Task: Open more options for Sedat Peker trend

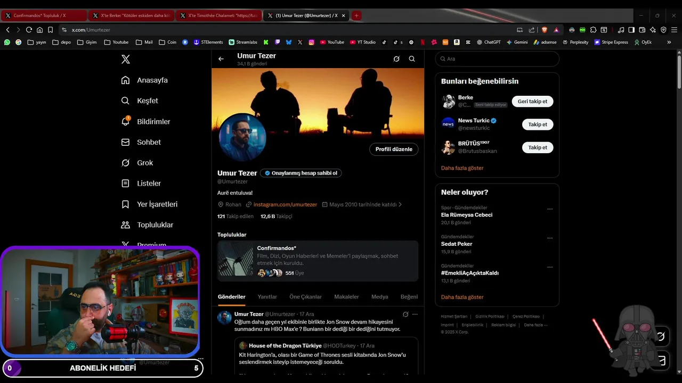Action: (550, 238)
